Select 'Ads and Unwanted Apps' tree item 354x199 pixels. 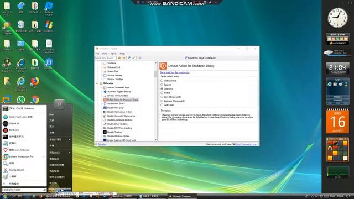[118, 87]
